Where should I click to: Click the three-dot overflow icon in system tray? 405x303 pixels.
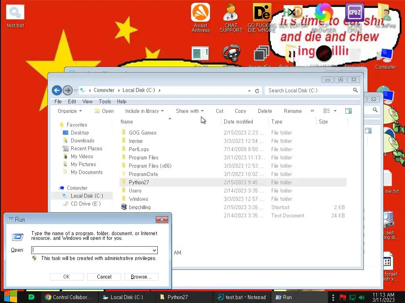pos(333,297)
